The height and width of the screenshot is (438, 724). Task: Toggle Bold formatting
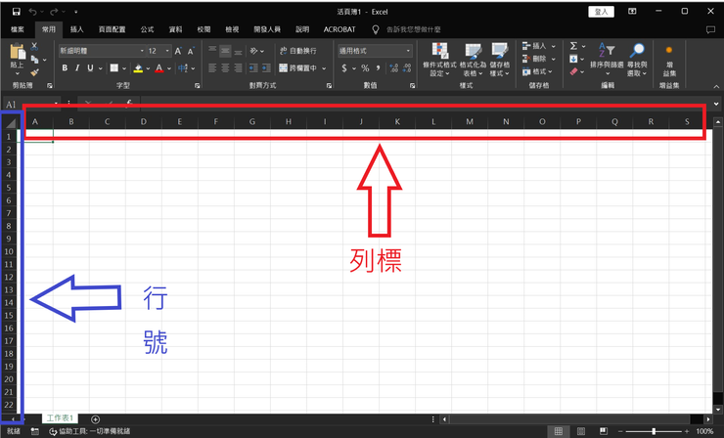[x=65, y=67]
